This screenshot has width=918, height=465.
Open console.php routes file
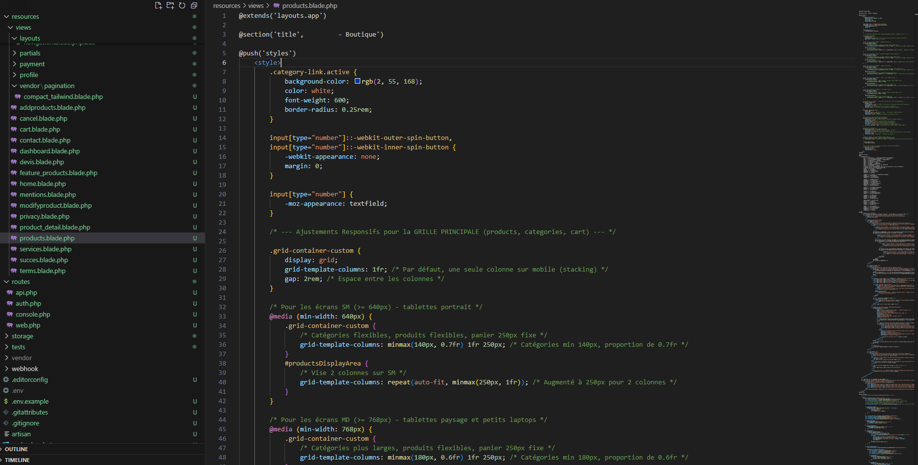(102, 314)
